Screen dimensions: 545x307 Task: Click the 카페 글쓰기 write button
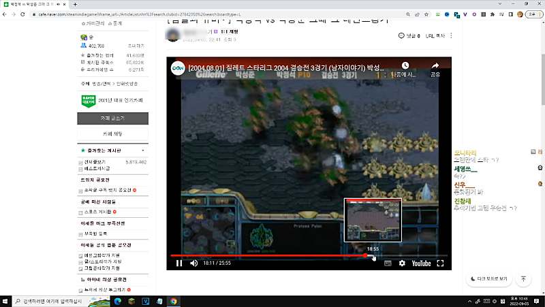[x=112, y=118]
